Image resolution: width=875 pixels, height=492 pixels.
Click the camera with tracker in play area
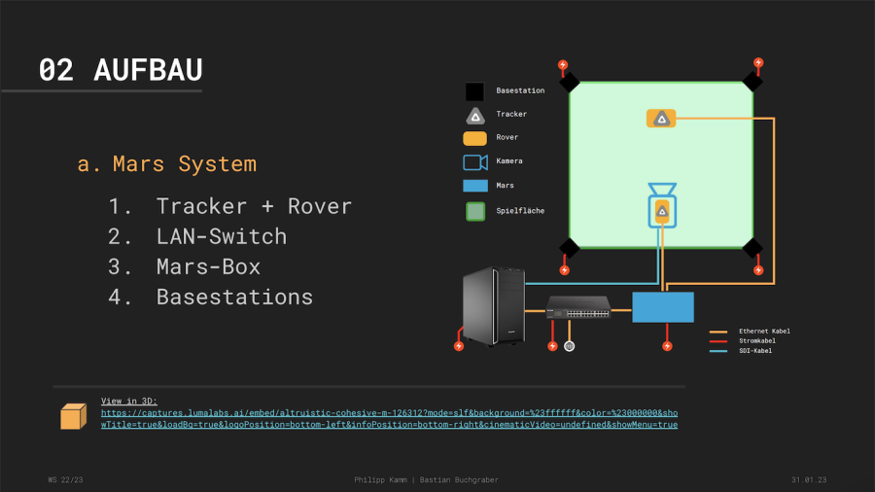pos(661,205)
